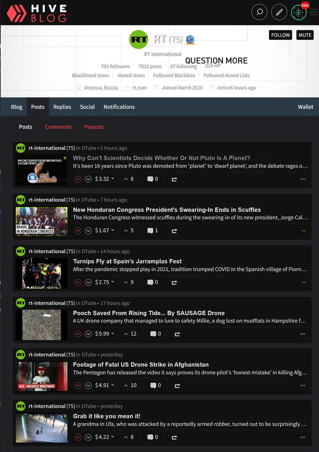
Task: Select the Posts tab in profile navigation
Action: tap(38, 107)
